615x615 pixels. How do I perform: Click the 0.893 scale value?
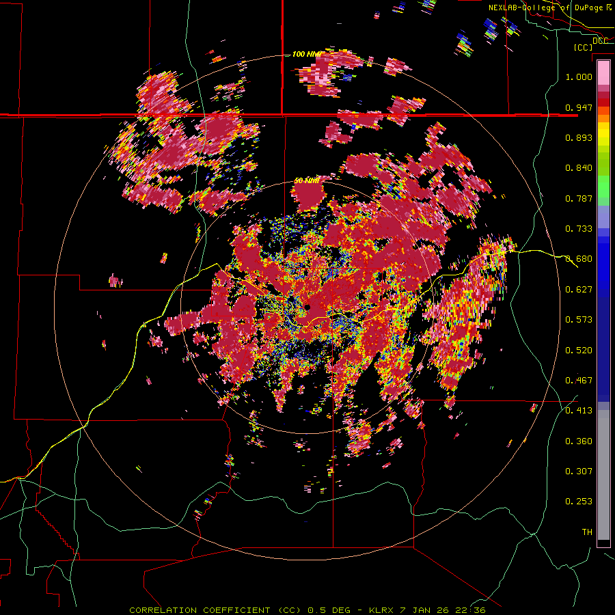coord(579,137)
